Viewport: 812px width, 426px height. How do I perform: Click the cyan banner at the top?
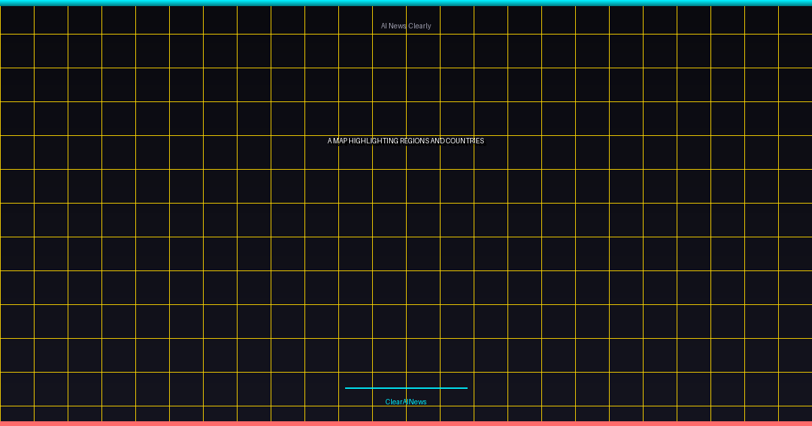[x=406, y=2]
